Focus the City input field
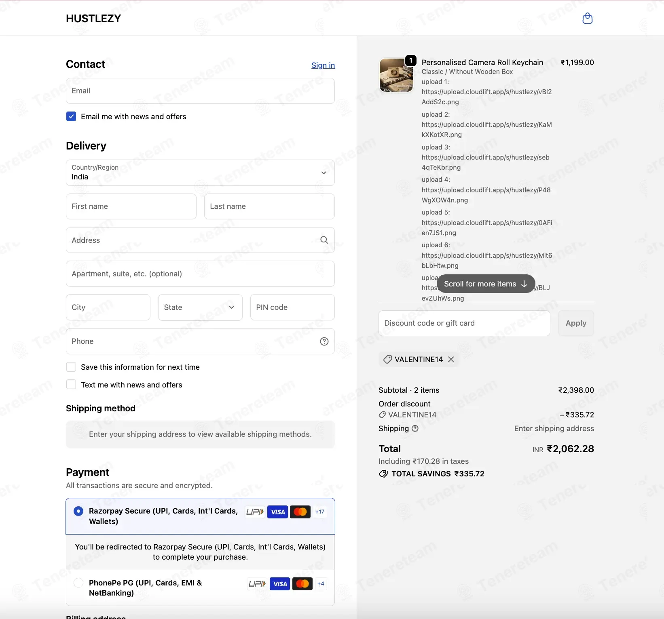Viewport: 664px width, 619px height. (x=108, y=307)
